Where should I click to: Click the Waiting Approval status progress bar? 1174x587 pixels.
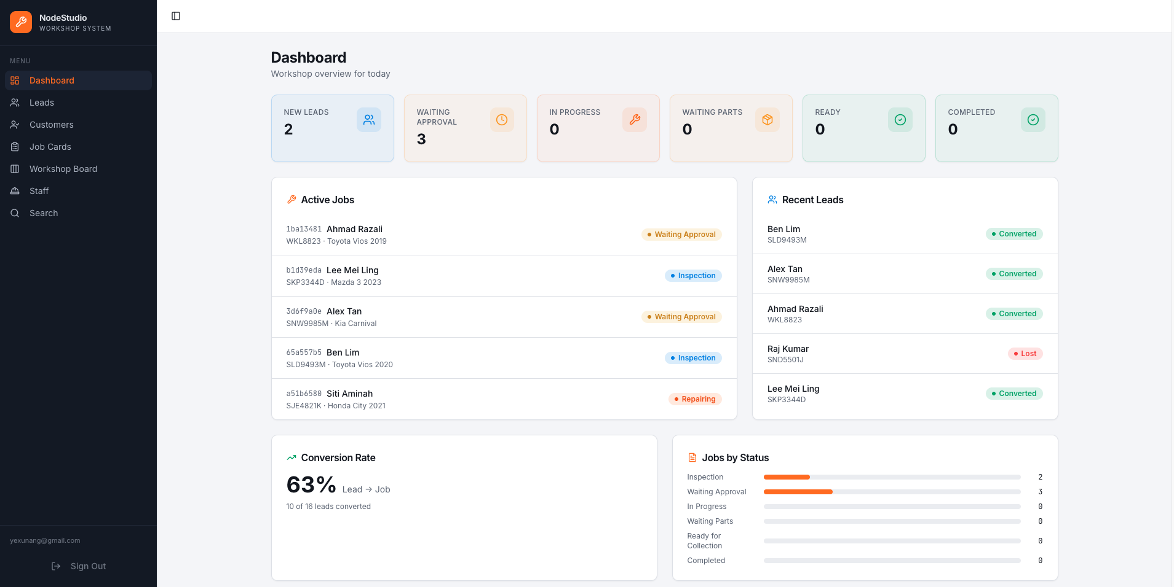tap(892, 492)
